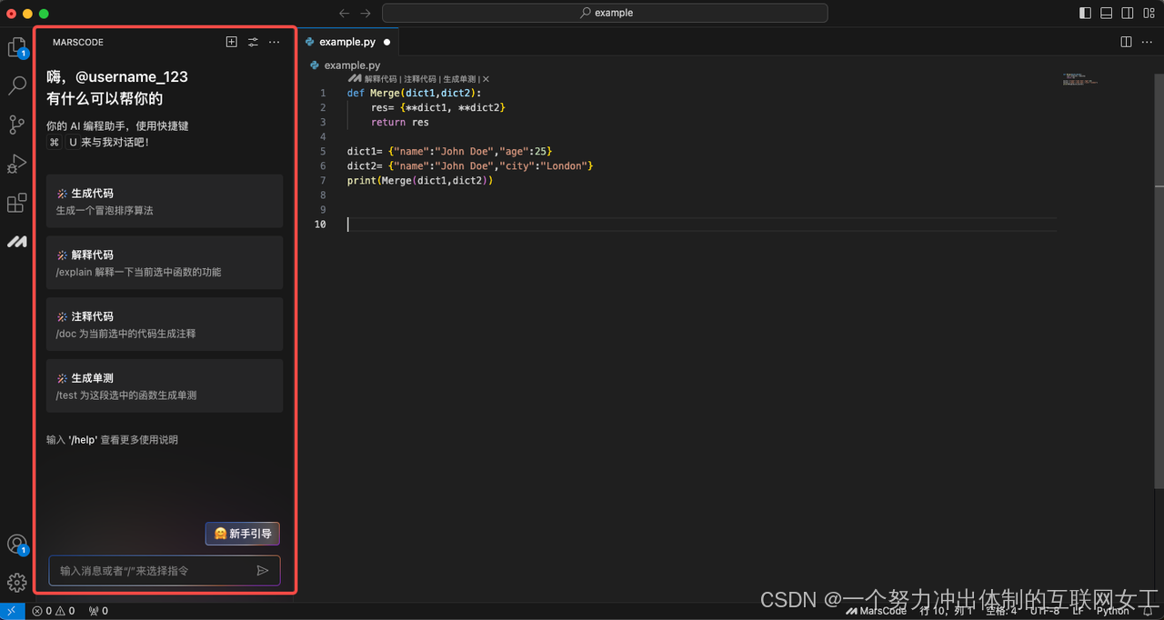Click the MarsCode logo in code lens
Viewport: 1164px width, 620px height.
pyautogui.click(x=355, y=79)
